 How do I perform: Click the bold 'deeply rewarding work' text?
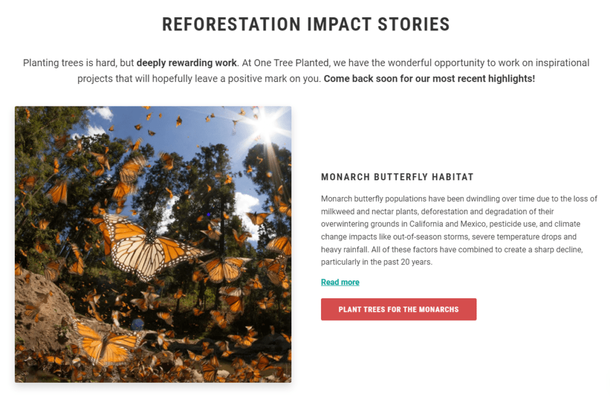[186, 63]
